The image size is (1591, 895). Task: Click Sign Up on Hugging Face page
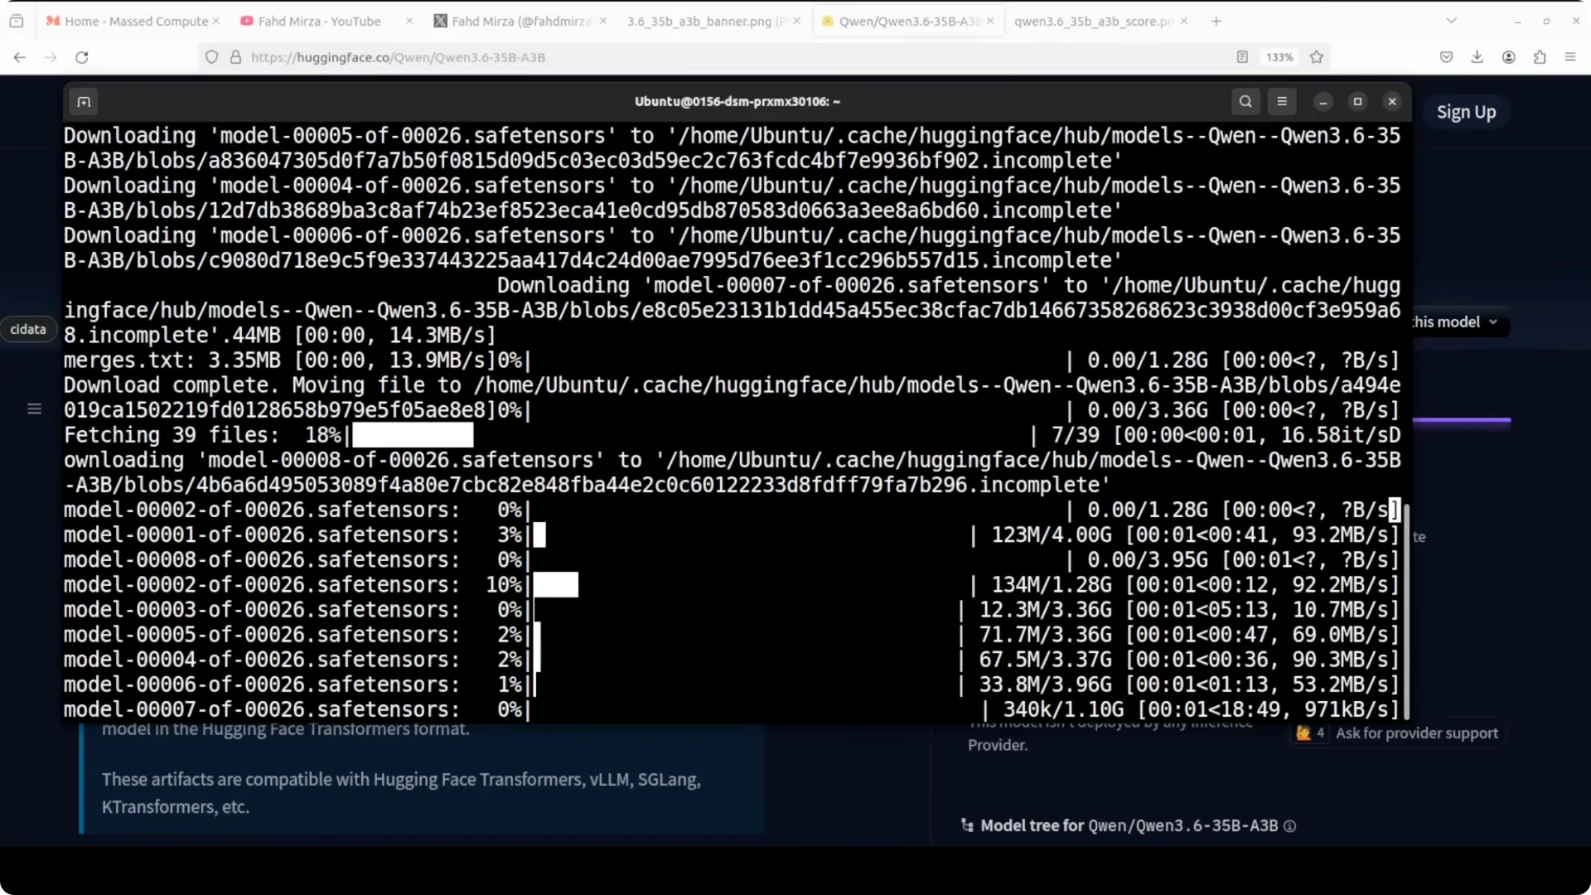point(1466,112)
